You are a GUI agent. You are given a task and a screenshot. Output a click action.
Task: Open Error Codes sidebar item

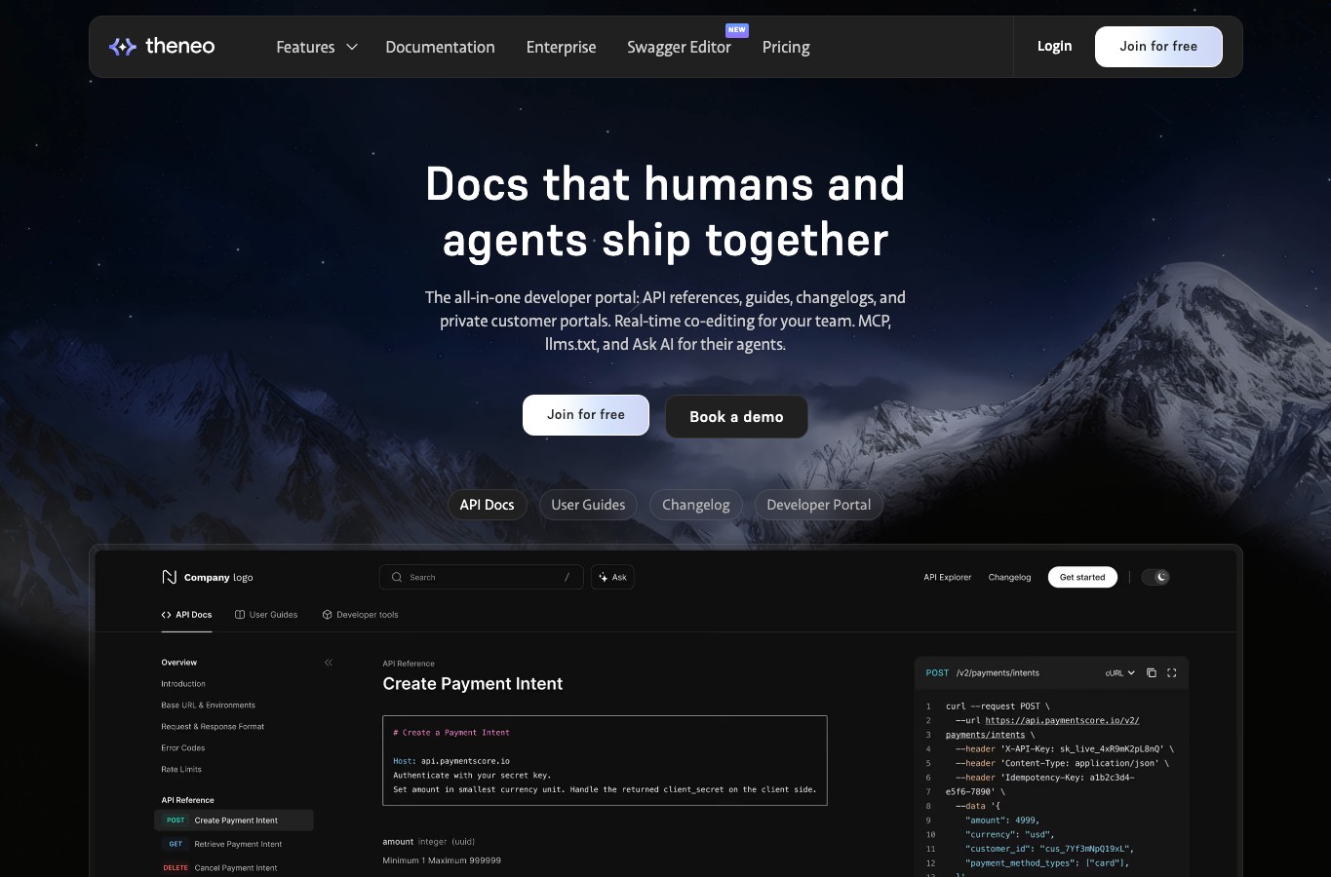click(x=182, y=748)
